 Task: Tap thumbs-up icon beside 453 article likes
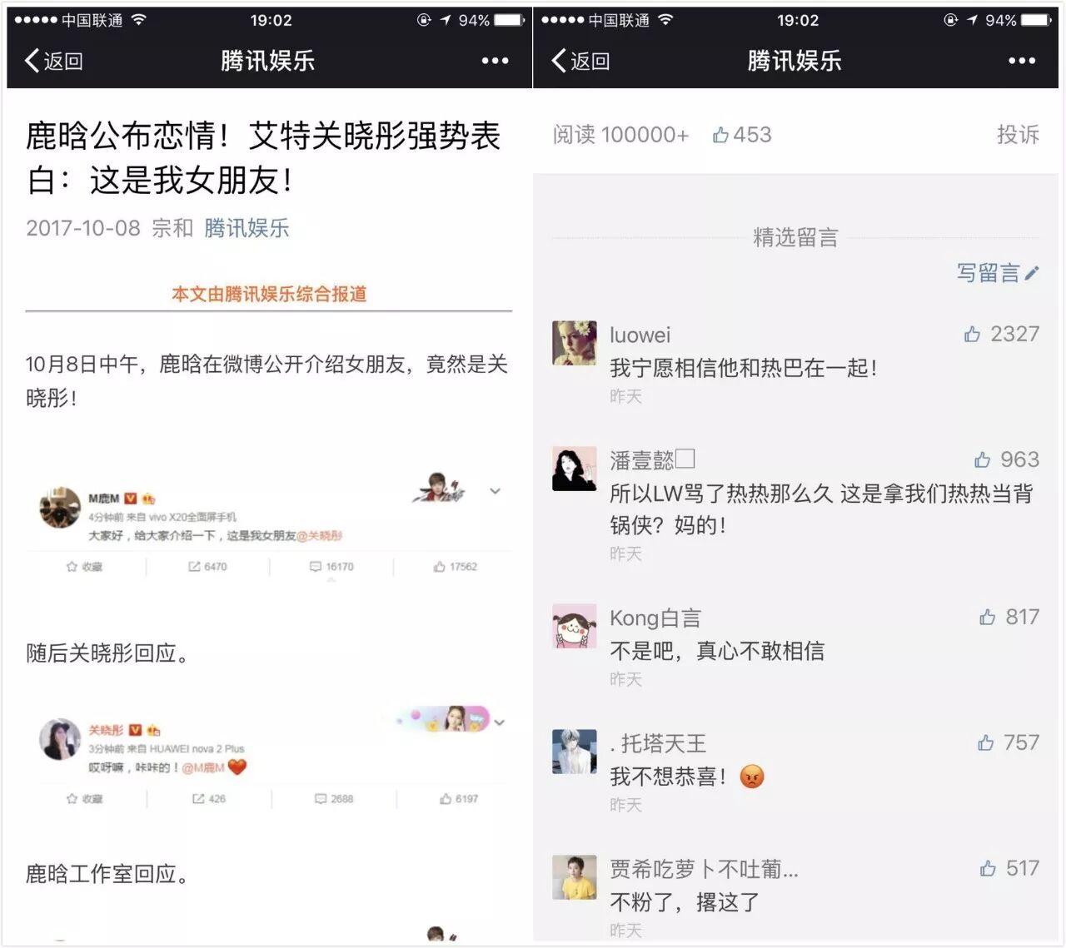pyautogui.click(x=720, y=135)
